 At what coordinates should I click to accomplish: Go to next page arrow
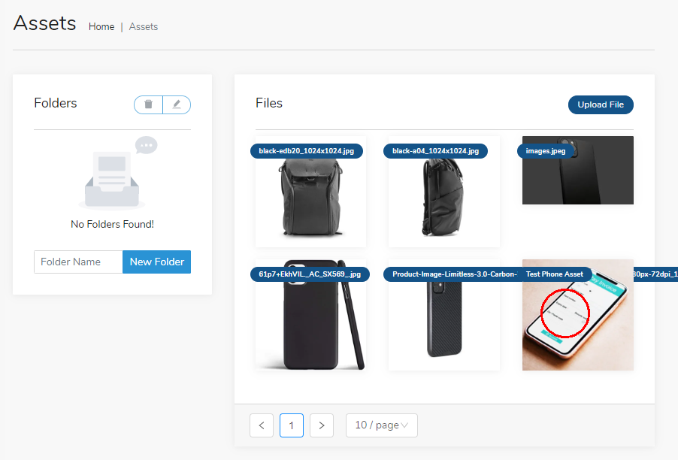(322, 425)
